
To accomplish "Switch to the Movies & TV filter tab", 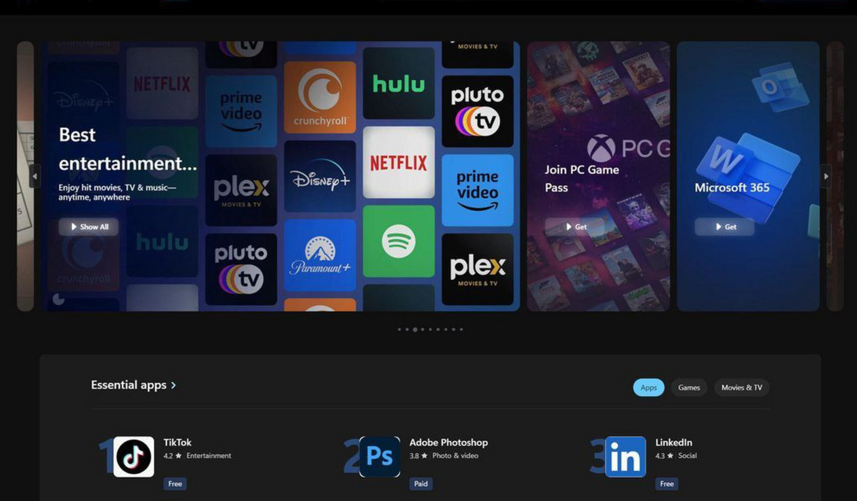I will tap(741, 388).
